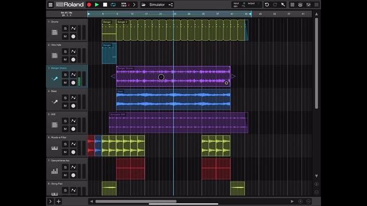The image size is (367, 206).
Task: Solo track 5 (808)
Action: pyautogui.click(x=65, y=121)
